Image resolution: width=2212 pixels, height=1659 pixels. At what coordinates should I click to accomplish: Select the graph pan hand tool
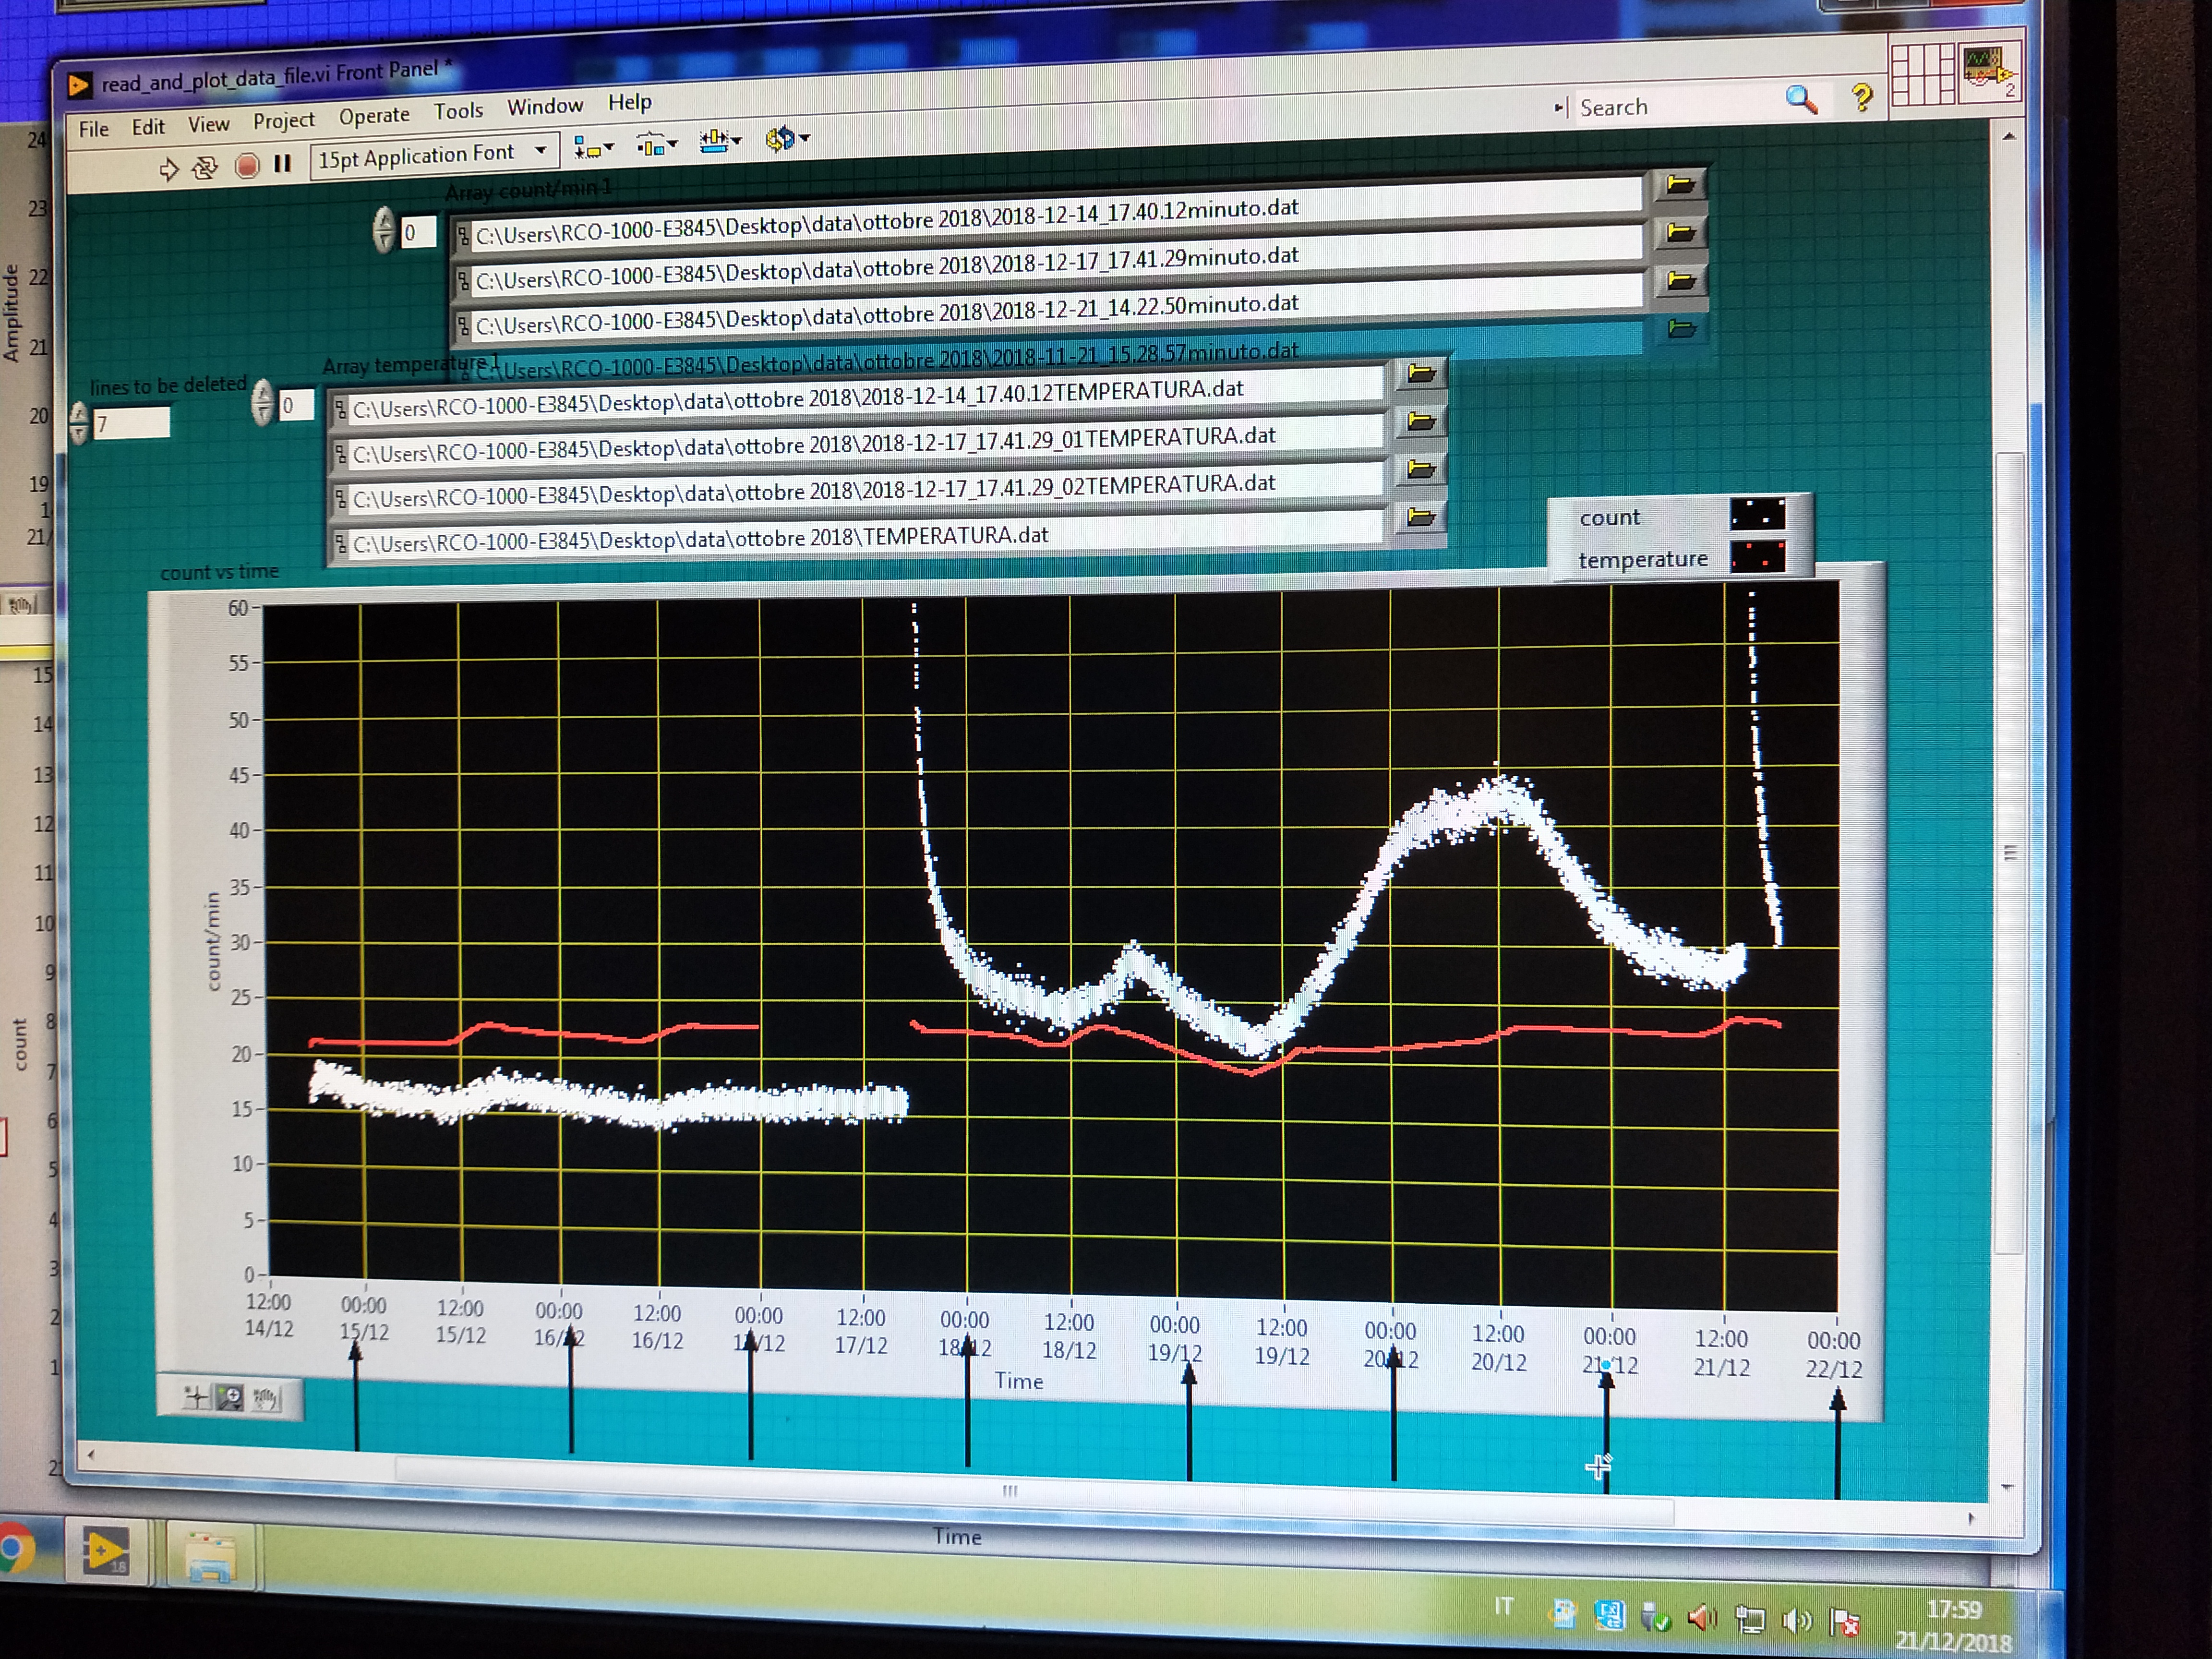265,1398
